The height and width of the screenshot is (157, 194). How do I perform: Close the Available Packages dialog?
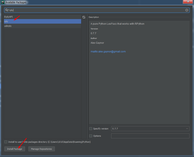click(x=188, y=2)
